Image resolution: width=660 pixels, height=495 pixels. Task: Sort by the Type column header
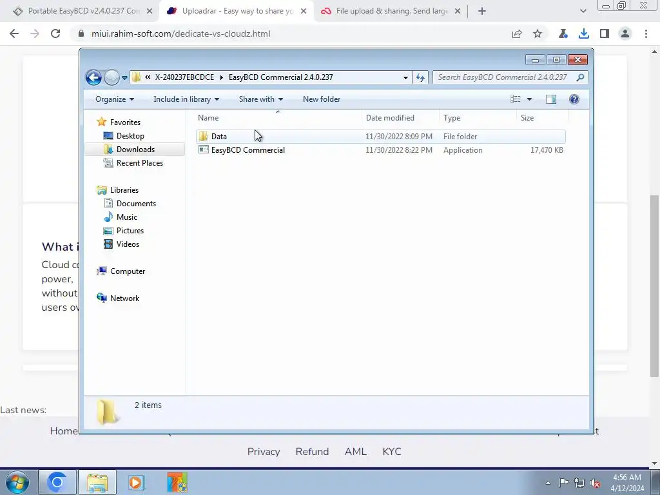[x=478, y=118]
